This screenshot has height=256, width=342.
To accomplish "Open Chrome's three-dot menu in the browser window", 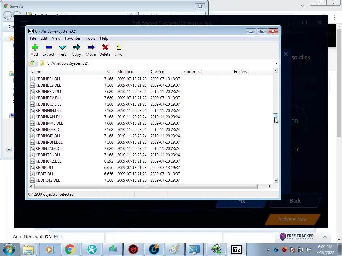I will coord(335,17).
